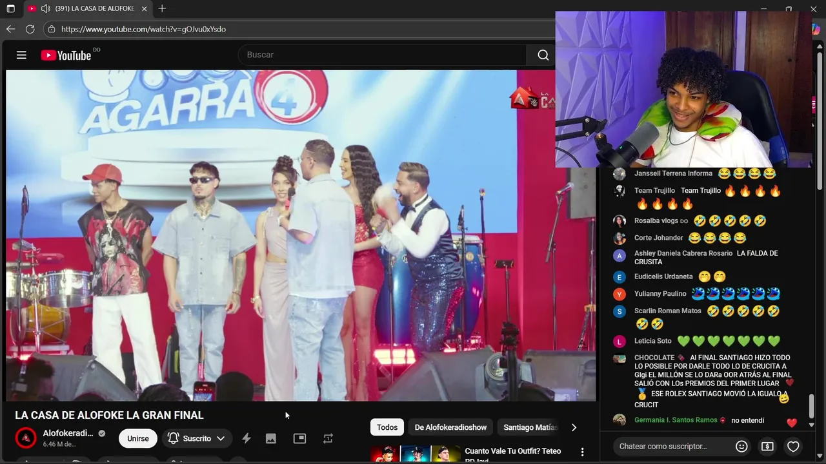Screen dimensions: 826x464
Task: Click the lightning bolt icon below video
Action: click(246, 438)
